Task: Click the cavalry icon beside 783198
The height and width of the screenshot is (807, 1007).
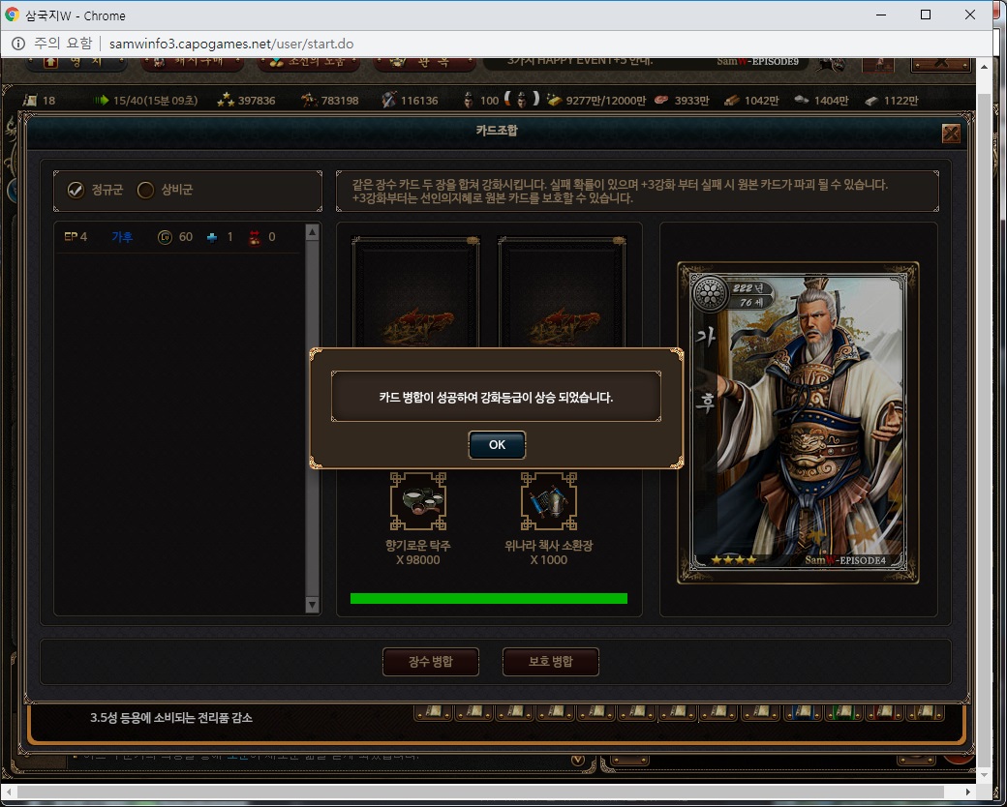Action: 310,101
